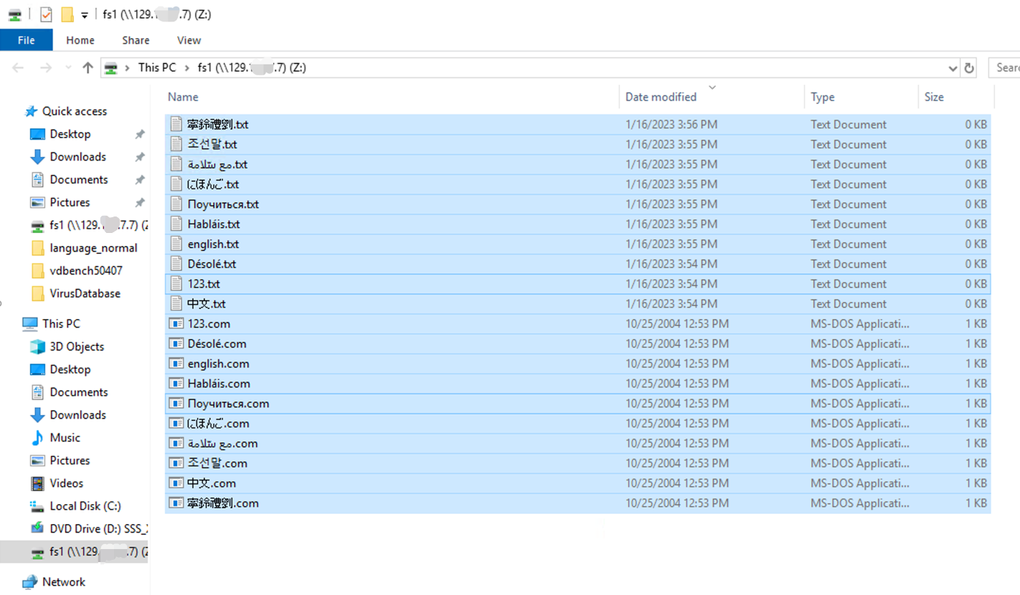1020x595 pixels.
Task: Select the 조선말.txt file name
Action: pyautogui.click(x=212, y=144)
